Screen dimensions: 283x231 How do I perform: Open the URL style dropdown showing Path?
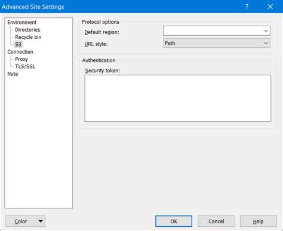coord(217,43)
